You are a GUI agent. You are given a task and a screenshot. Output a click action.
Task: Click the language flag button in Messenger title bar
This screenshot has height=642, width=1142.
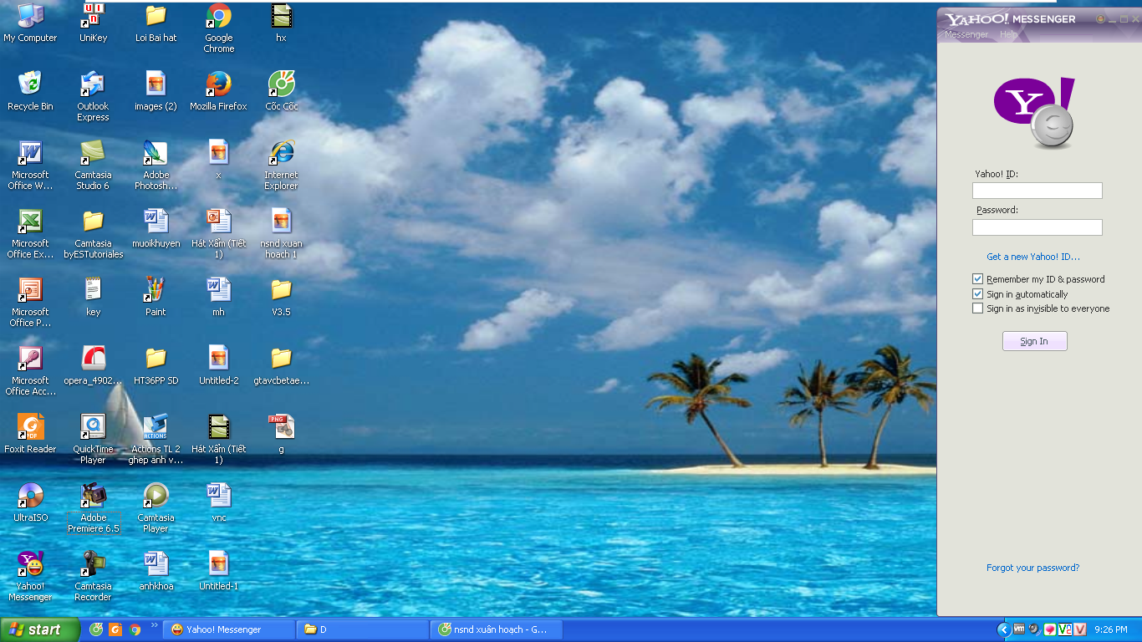tap(1100, 19)
